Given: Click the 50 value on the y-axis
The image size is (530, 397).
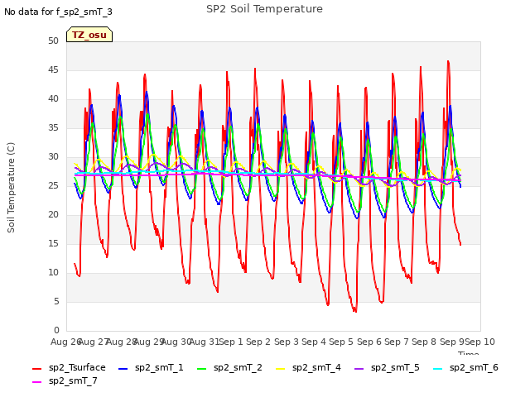Looking at the screenshot, I should click(53, 41).
